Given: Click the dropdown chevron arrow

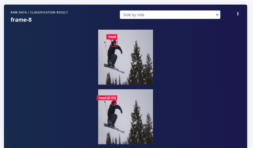Looking at the screenshot, I should [217, 15].
